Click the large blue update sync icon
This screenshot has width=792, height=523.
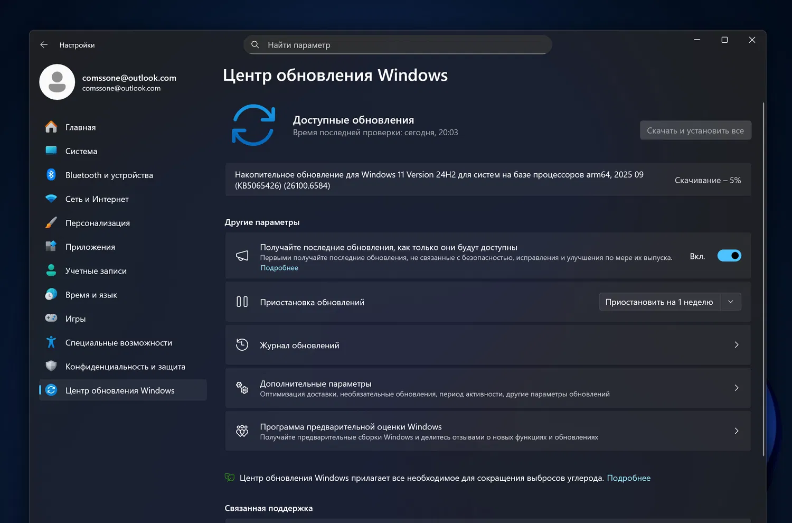[253, 125]
